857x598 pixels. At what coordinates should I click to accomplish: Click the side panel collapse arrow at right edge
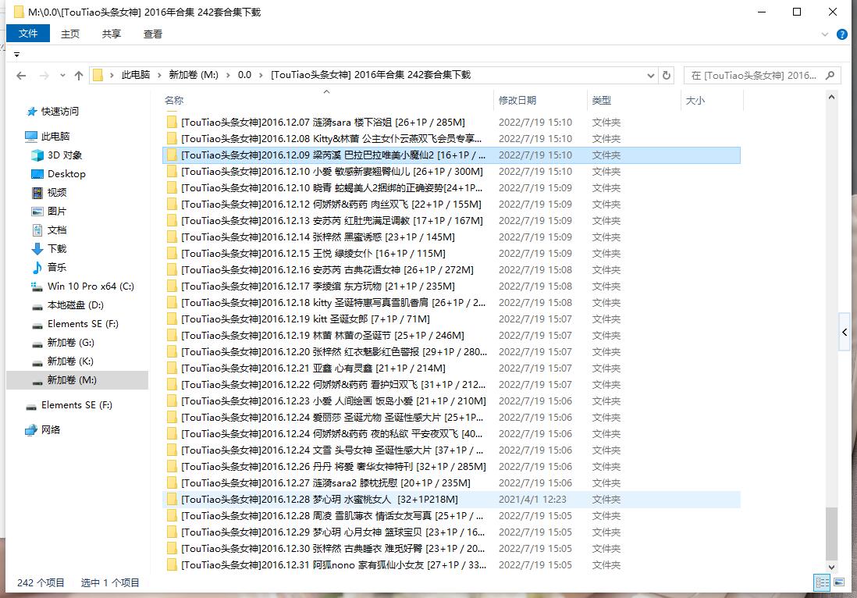tap(845, 332)
